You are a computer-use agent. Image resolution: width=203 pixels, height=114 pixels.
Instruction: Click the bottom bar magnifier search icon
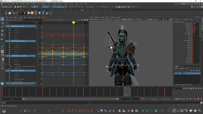coord(200,111)
